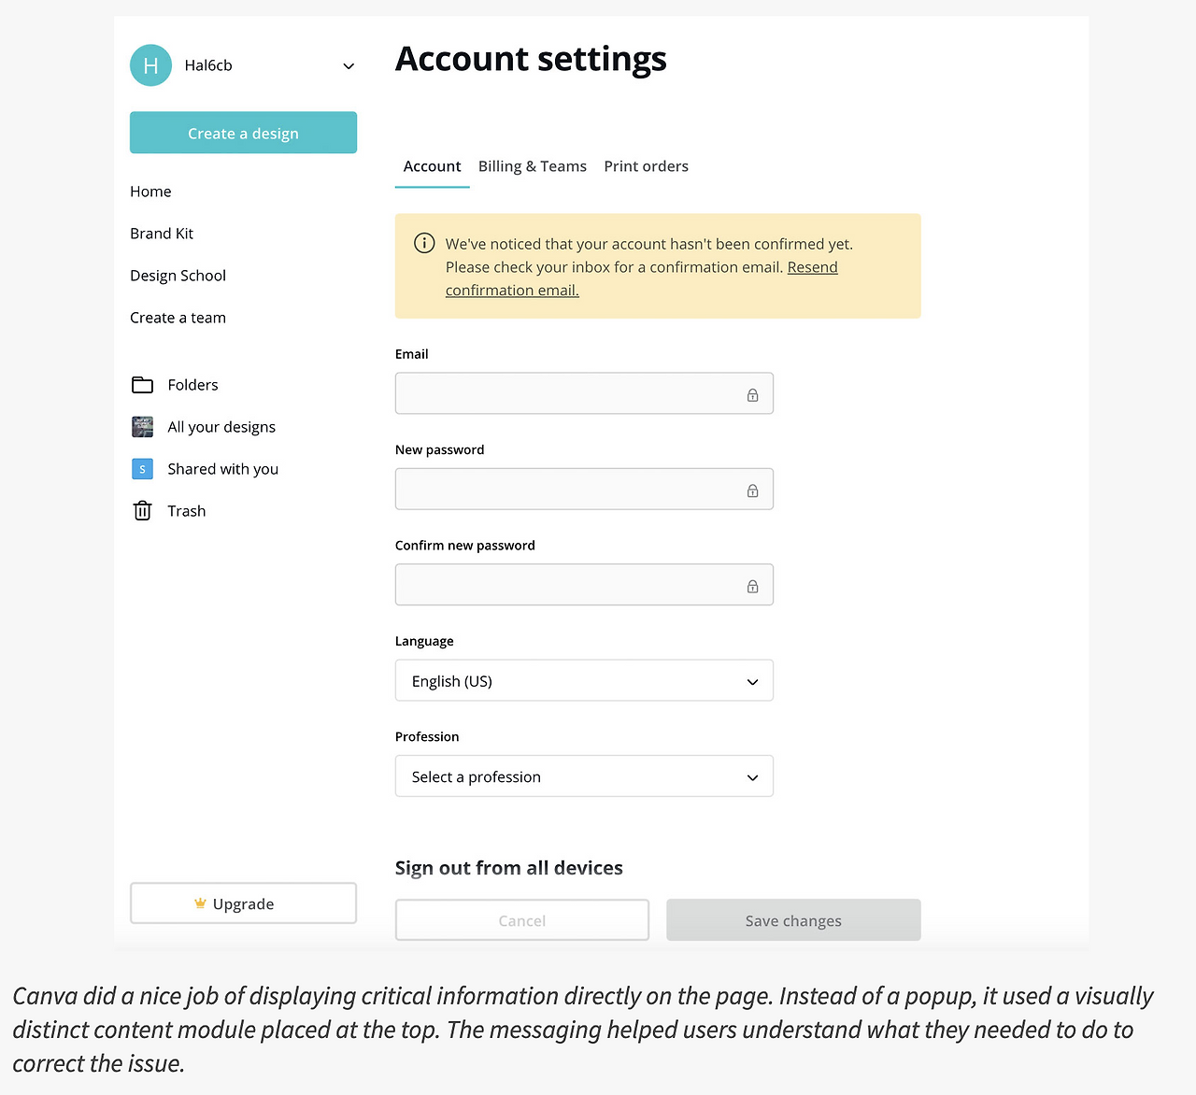Switch to the Print orders tab
The height and width of the screenshot is (1095, 1196).
646,166
